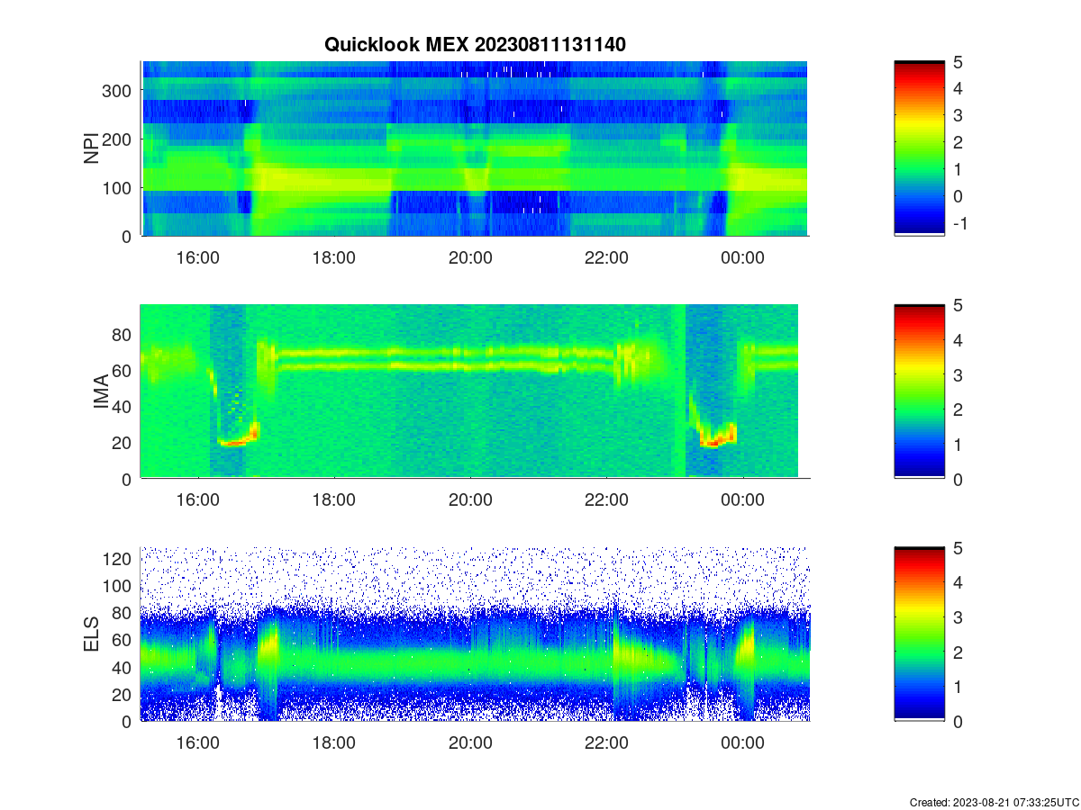
Task: Click the 18:00 tick under ELS plot
Action: tap(334, 743)
